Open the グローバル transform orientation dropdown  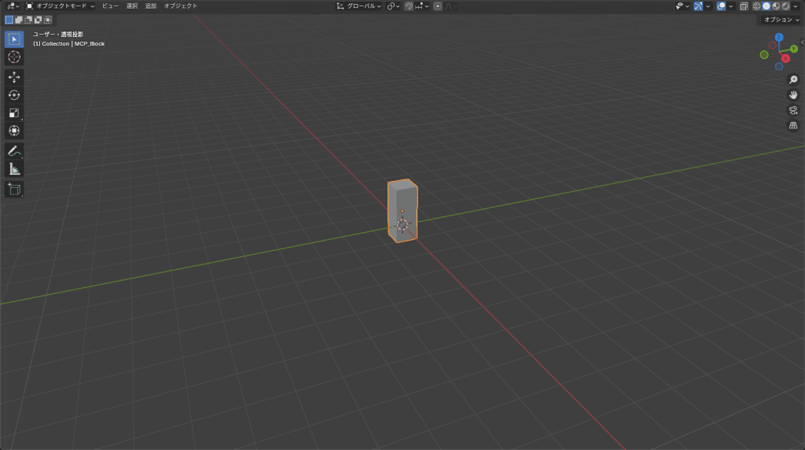(x=359, y=6)
